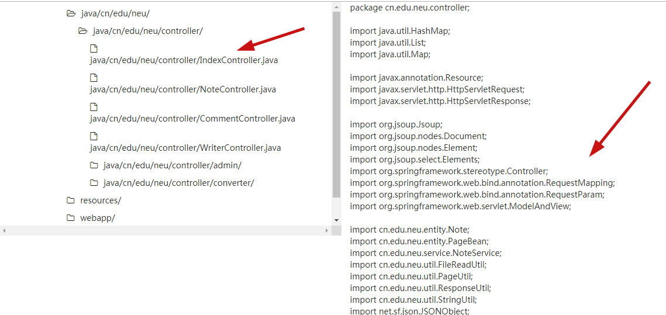Image resolution: width=666 pixels, height=315 pixels.
Task: Open NoteController.java in the file tree
Action: [x=183, y=89]
